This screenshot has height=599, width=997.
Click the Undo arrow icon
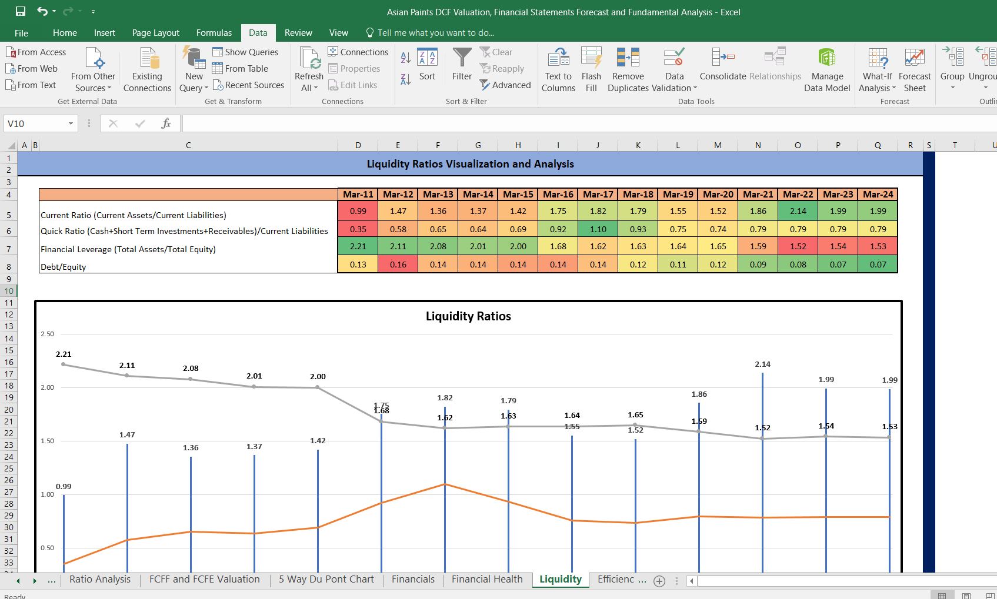tap(42, 11)
